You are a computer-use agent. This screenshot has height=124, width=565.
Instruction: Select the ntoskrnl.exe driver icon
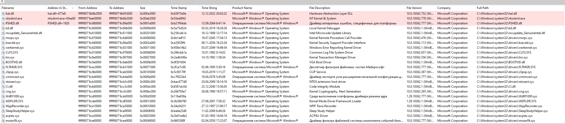[x=3, y=18]
